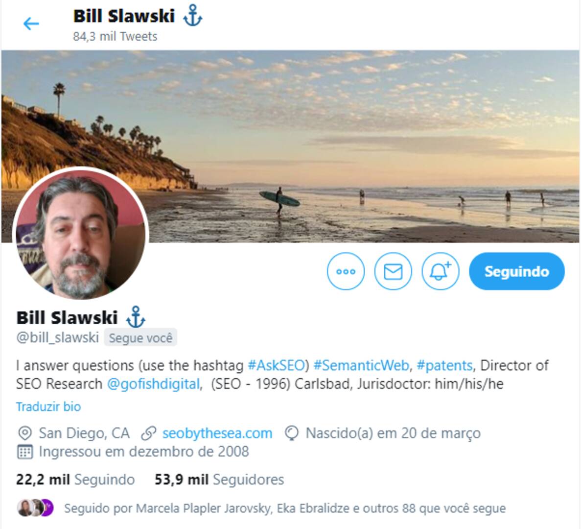The image size is (581, 529).
Task: Open followers you know avatars
Action: [x=35, y=508]
